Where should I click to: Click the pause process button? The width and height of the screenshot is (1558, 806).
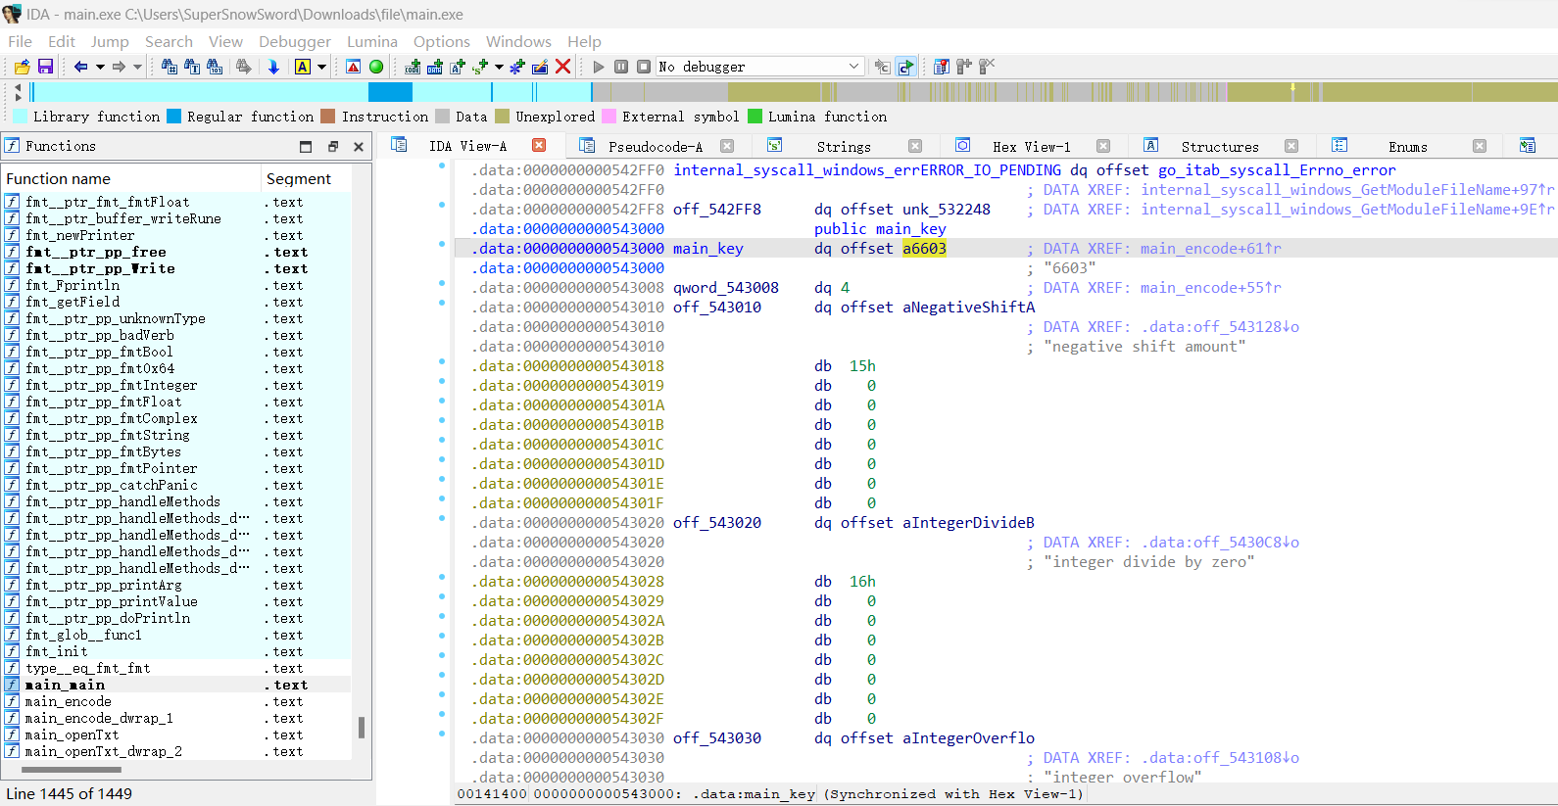(621, 67)
